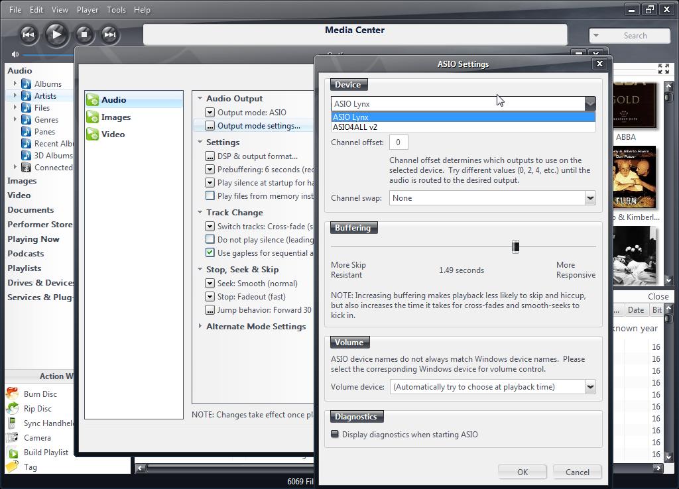Open the Volume device dropdown
Viewport: 679px width, 489px height.
(589, 387)
